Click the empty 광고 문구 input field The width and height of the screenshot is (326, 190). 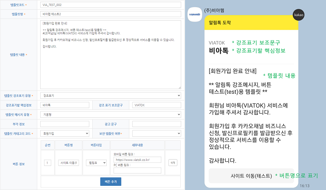[157, 124]
